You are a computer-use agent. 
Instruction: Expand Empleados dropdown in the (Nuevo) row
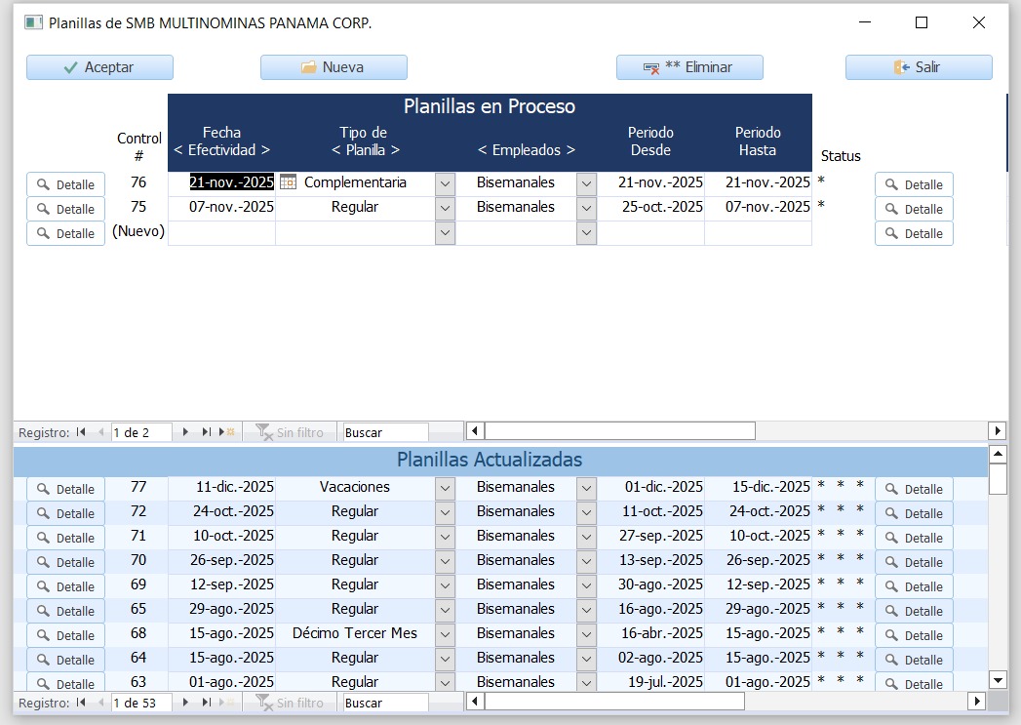click(586, 233)
